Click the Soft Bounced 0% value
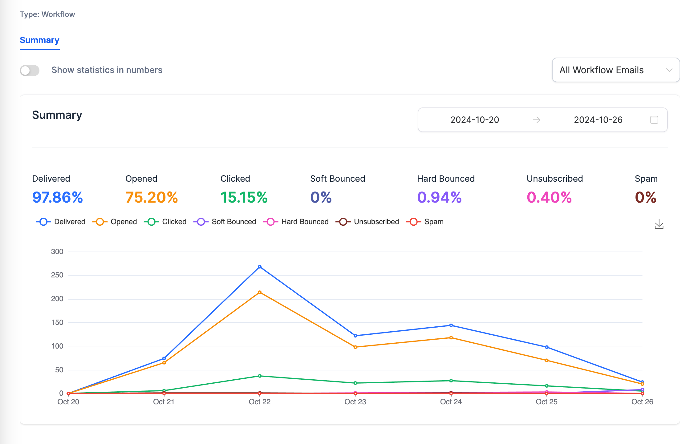This screenshot has width=690, height=444. tap(321, 197)
